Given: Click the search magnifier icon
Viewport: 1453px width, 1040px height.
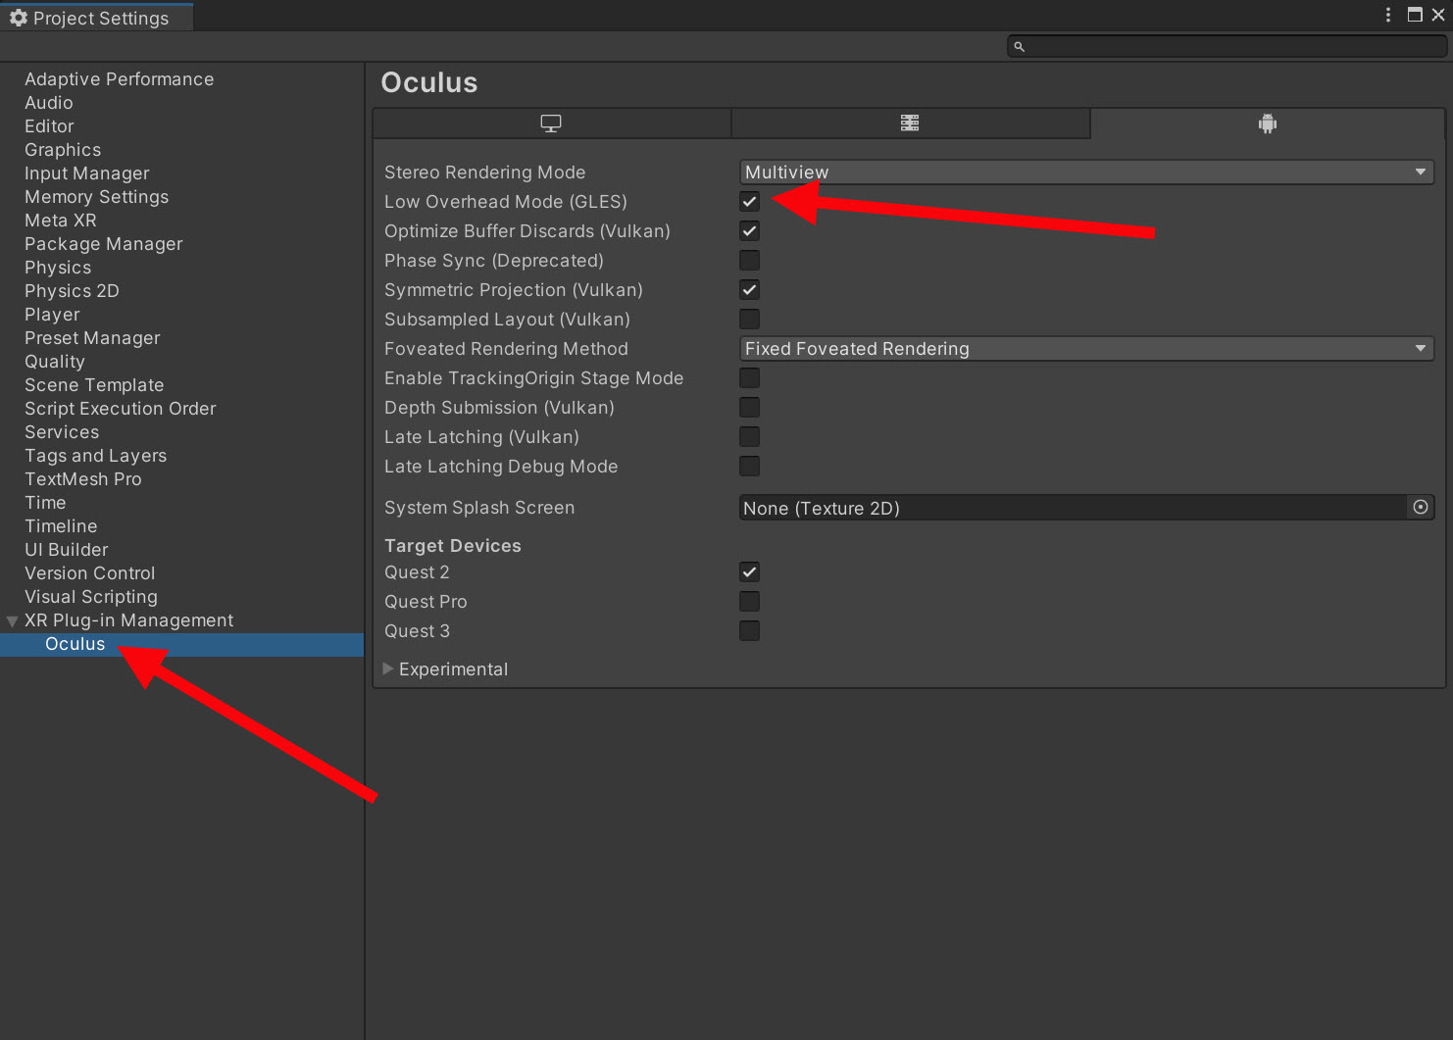Looking at the screenshot, I should pyautogui.click(x=1019, y=46).
